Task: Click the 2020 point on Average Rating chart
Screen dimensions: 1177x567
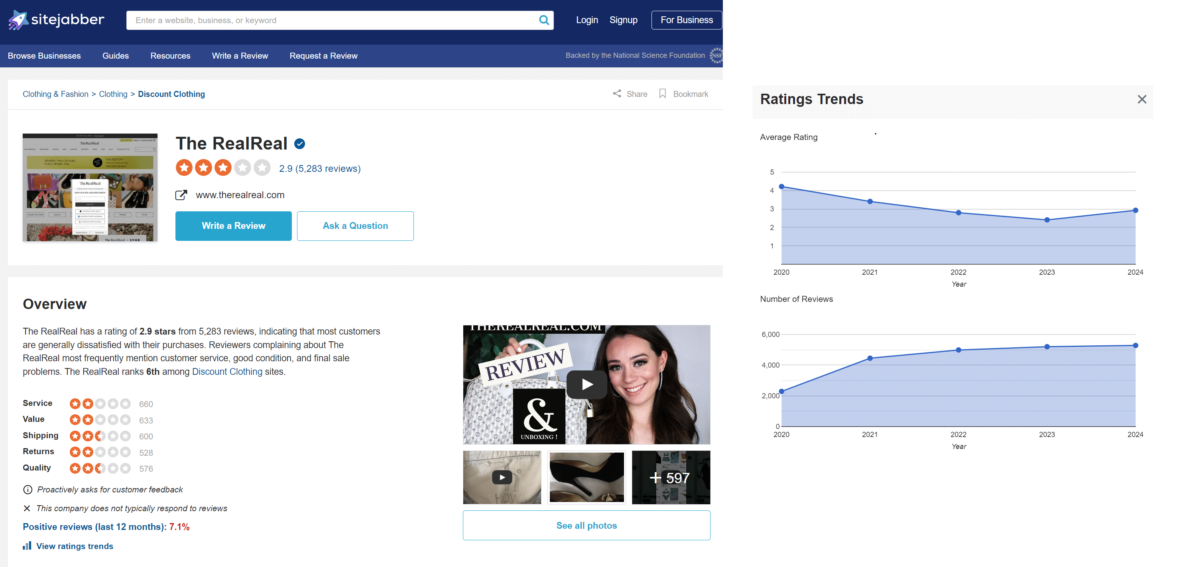Action: pyautogui.click(x=782, y=187)
